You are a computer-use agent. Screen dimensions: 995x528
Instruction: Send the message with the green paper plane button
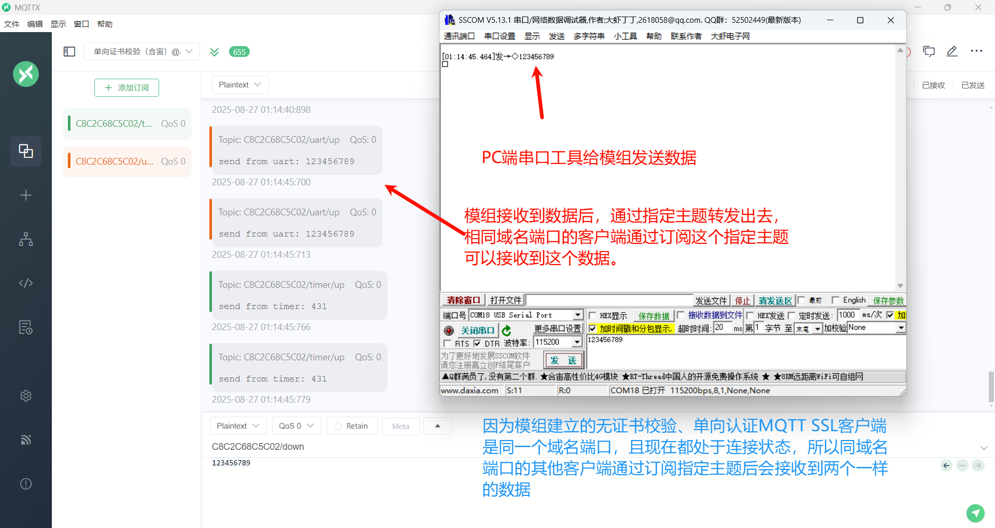click(x=975, y=513)
